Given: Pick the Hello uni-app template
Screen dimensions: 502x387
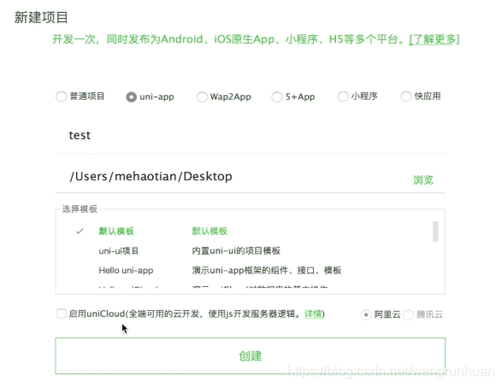Looking at the screenshot, I should (245, 270).
